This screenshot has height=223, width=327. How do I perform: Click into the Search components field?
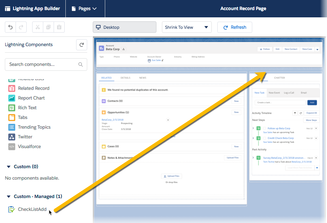pyautogui.click(x=46, y=65)
